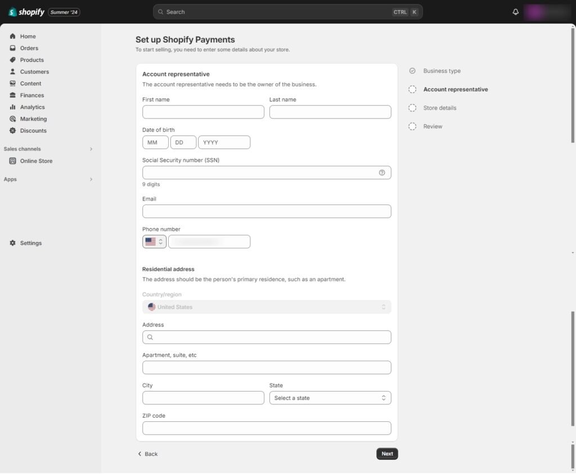Open notifications bell
Image resolution: width=576 pixels, height=474 pixels.
(515, 12)
